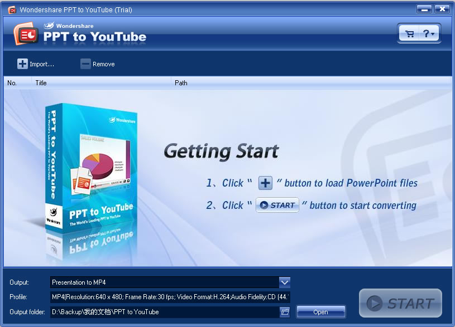
Task: Click the small START icon in step 2
Action: pos(277,205)
